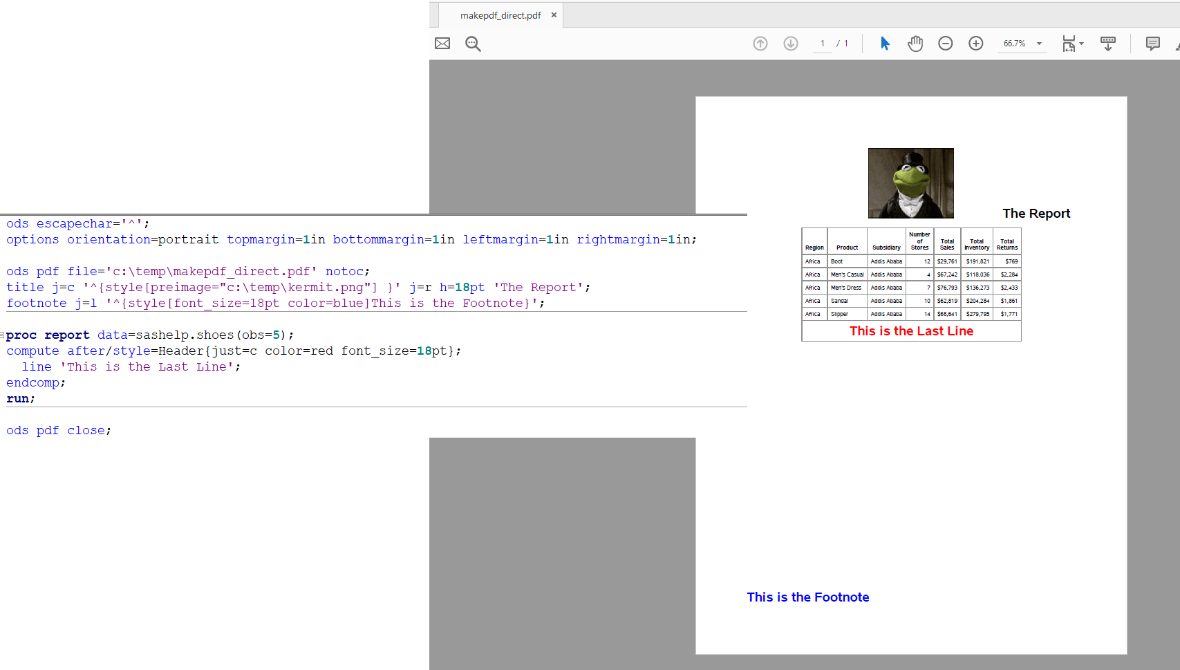Toggle the fit-to-width page display
The height and width of the screenshot is (670, 1180).
coord(1070,43)
